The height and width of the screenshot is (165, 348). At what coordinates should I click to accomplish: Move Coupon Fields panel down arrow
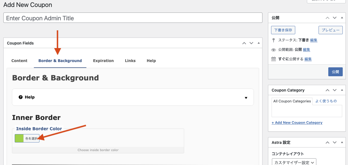coord(251,43)
